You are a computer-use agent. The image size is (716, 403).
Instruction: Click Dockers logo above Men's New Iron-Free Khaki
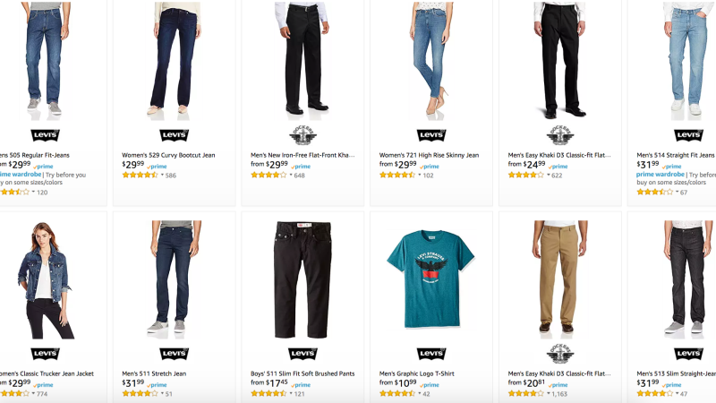point(303,135)
